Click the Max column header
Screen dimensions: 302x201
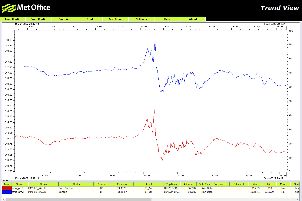click(x=255, y=184)
